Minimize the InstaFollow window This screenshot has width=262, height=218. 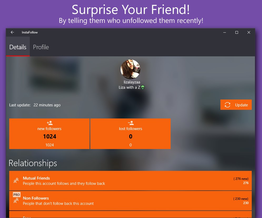pos(225,32)
